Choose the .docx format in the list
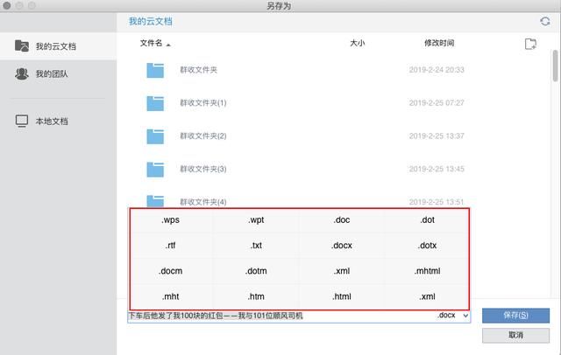Viewport: 561px width, 355px height. (342, 246)
